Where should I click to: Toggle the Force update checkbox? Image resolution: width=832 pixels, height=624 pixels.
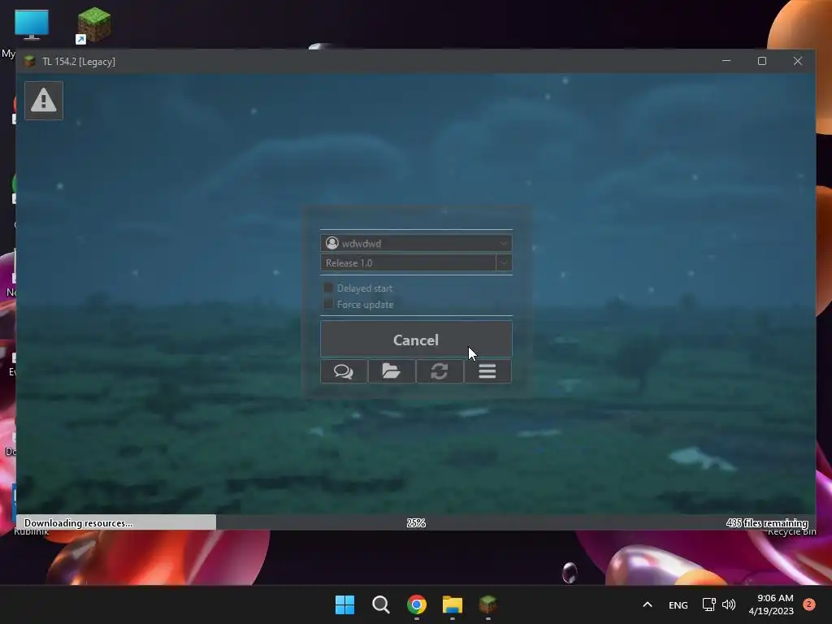(328, 304)
